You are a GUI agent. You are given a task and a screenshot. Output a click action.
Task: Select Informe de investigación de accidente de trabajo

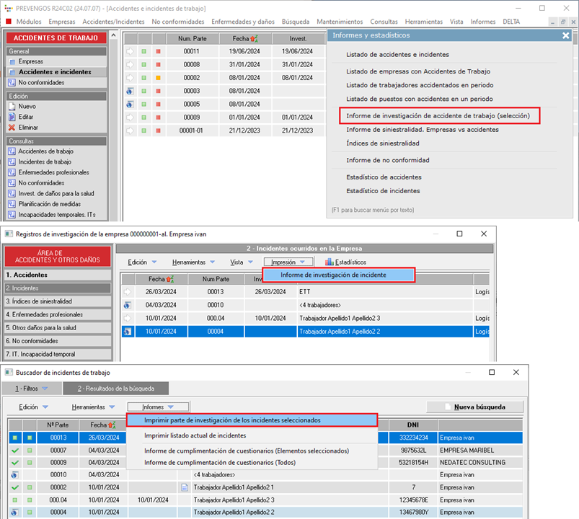tap(438, 115)
